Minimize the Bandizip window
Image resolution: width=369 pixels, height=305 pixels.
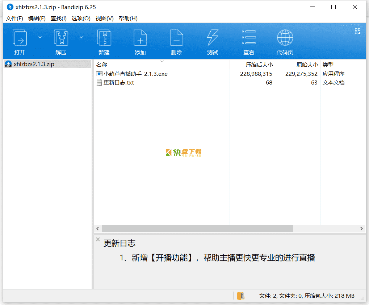coord(313,7)
